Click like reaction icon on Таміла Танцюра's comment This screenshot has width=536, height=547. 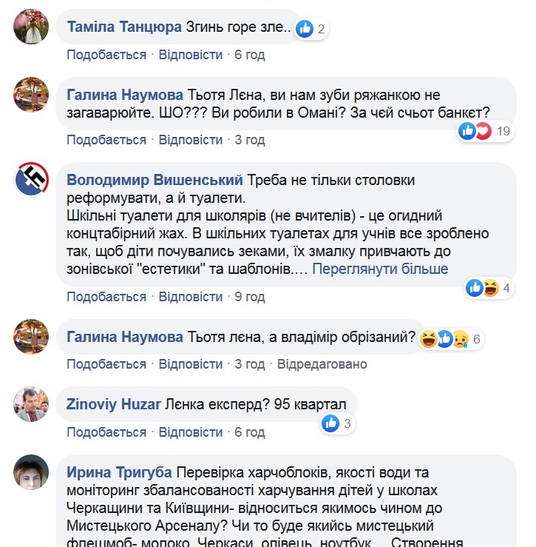point(305,30)
